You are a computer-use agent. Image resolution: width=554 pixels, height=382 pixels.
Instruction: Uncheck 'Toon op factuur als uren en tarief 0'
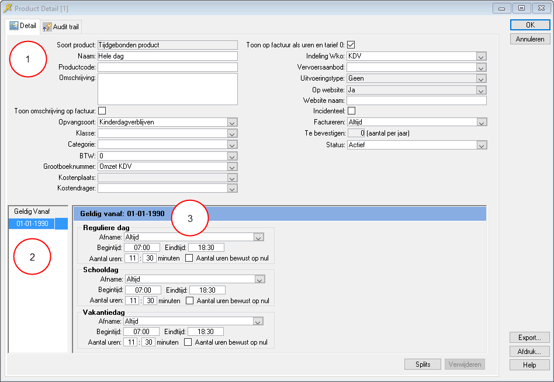click(351, 45)
